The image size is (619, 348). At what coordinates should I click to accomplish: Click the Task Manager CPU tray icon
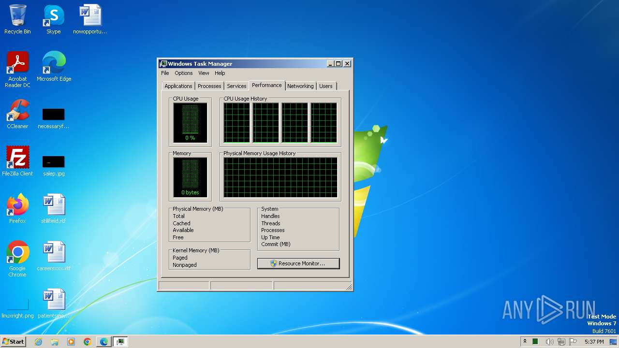click(x=535, y=342)
